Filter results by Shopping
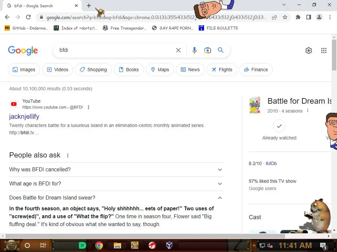The image size is (337, 252). [x=93, y=70]
